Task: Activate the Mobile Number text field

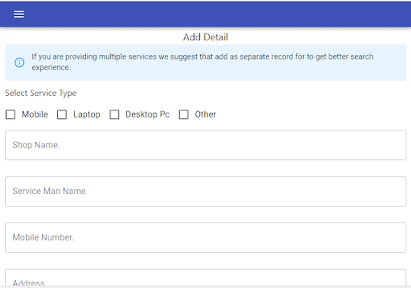Action: 205,237
